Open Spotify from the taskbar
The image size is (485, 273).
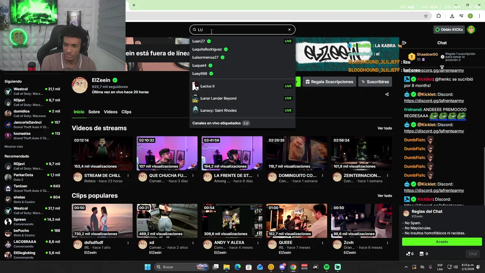[327, 267]
